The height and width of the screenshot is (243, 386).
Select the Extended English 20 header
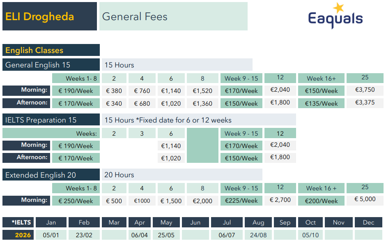click(x=51, y=175)
